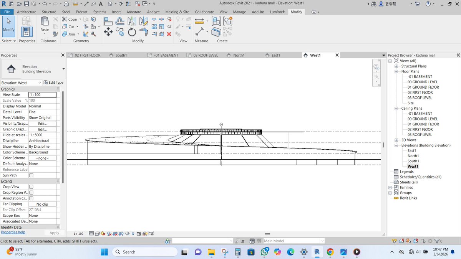
Task: Open the Properties help link
Action: [x=13, y=232]
